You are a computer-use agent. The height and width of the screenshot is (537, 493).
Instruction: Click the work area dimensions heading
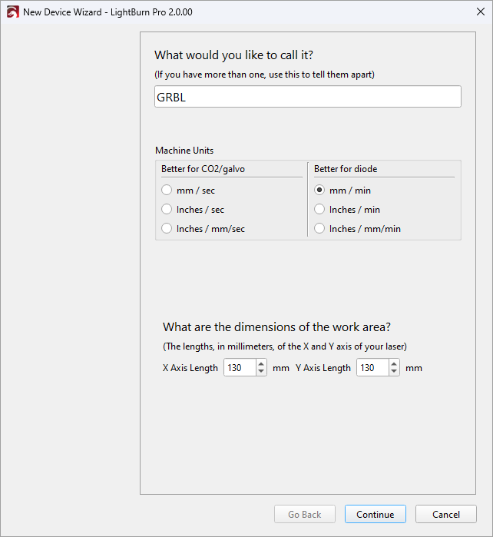pyautogui.click(x=276, y=327)
